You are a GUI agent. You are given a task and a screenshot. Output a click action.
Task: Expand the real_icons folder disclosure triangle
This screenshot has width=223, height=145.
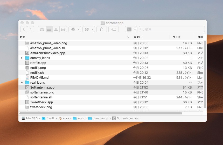22,83
